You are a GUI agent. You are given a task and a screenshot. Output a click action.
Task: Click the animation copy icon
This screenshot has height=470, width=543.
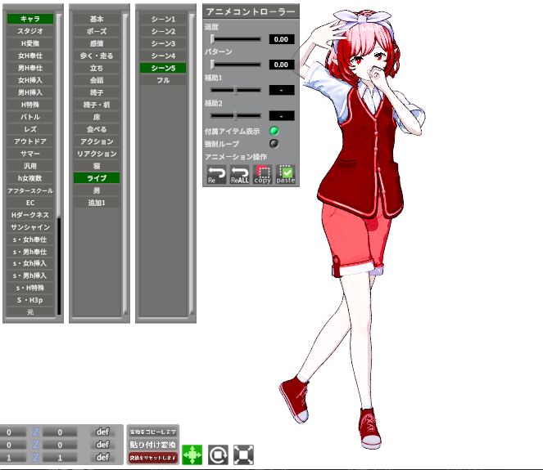coord(262,174)
